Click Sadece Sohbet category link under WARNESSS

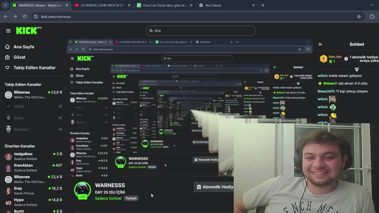pyautogui.click(x=108, y=199)
